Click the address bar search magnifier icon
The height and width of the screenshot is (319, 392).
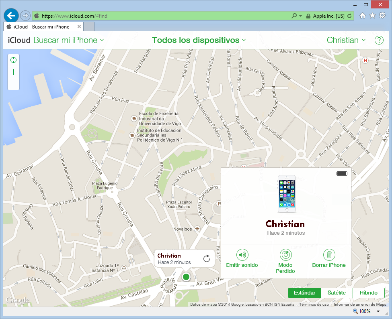tap(294, 16)
